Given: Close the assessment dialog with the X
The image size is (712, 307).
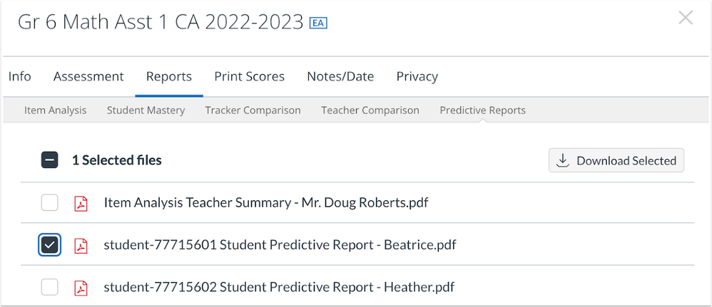Looking at the screenshot, I should 686,18.
